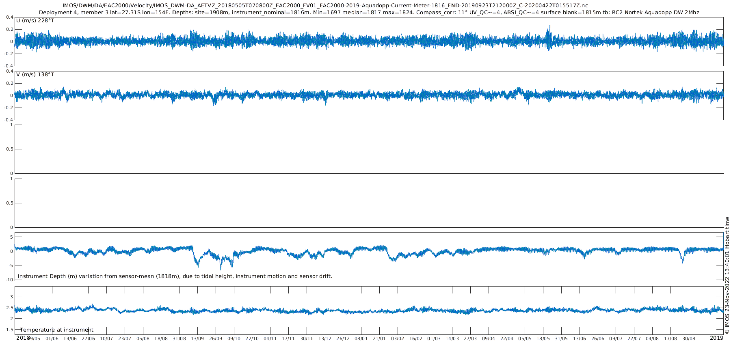Click the '17/11' date tick label
The height and width of the screenshot is (345, 731).
pos(288,339)
